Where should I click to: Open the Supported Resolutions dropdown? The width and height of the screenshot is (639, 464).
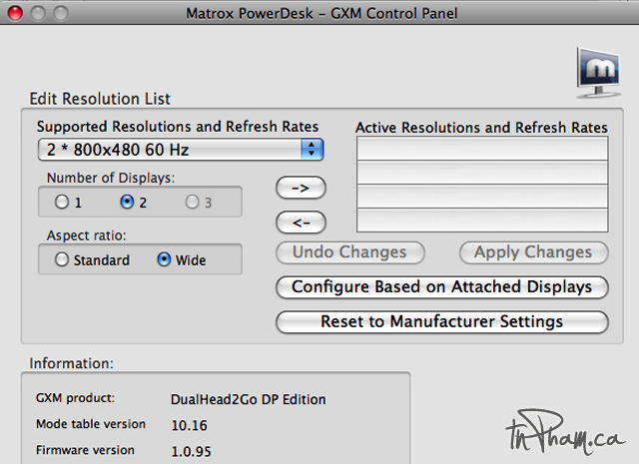(181, 150)
